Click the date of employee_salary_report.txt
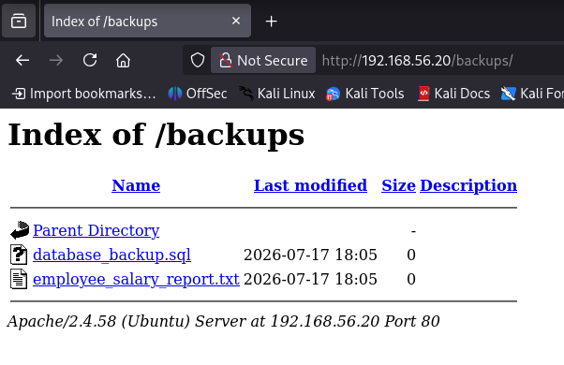 310,279
